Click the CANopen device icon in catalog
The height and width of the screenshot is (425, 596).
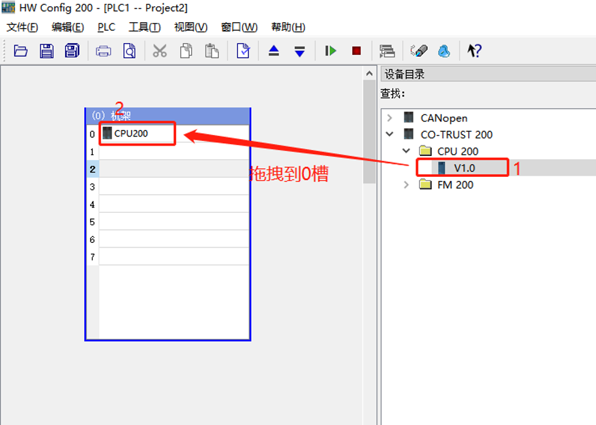click(409, 118)
